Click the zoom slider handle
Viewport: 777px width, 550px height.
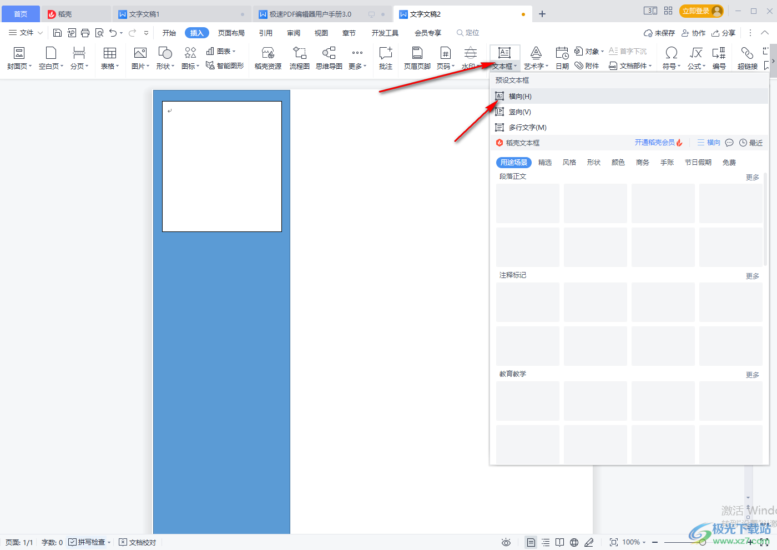point(703,542)
